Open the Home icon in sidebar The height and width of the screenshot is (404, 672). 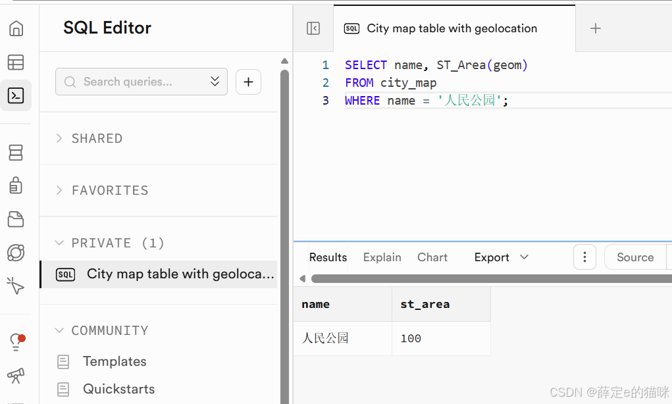16,28
